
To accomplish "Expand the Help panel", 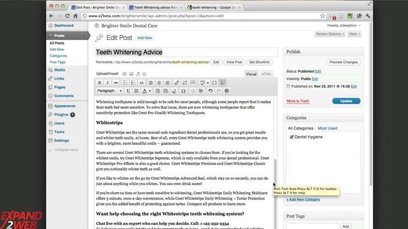I will coord(354,34).
